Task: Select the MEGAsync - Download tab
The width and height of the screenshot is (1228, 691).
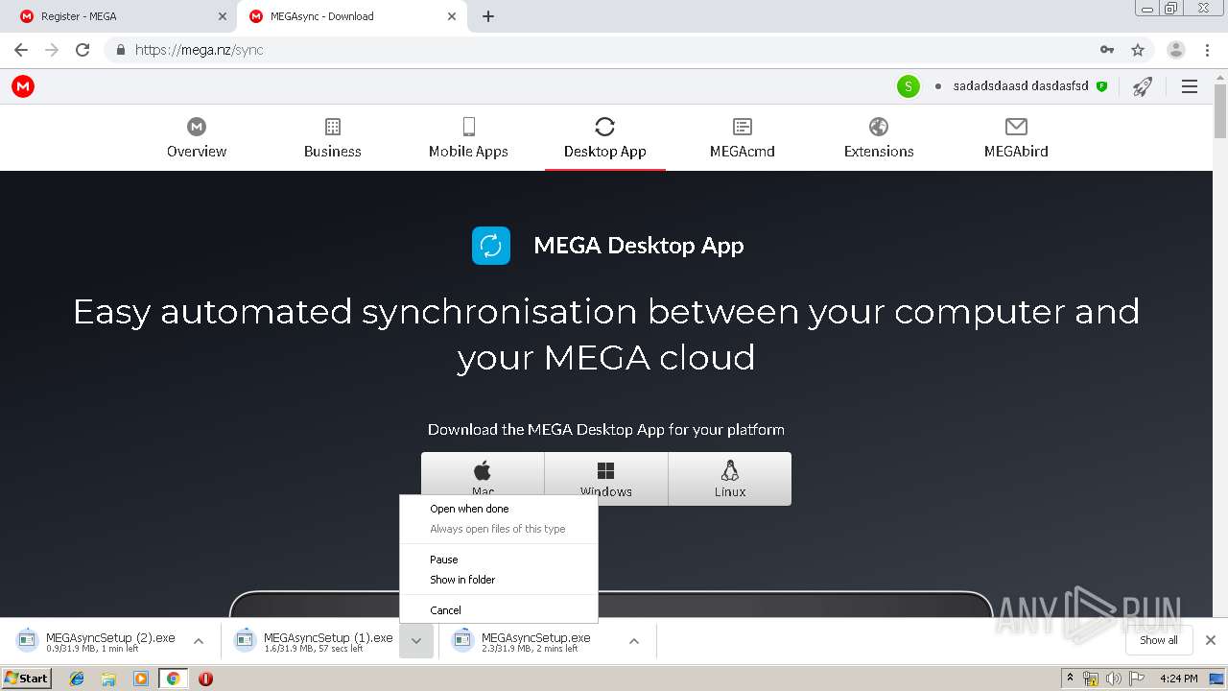Action: 353,16
